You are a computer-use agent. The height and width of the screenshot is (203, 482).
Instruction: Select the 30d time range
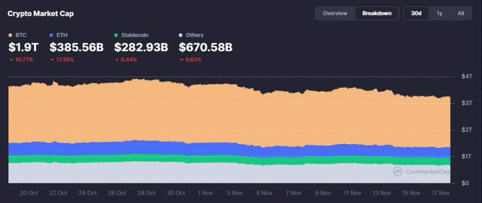[416, 13]
